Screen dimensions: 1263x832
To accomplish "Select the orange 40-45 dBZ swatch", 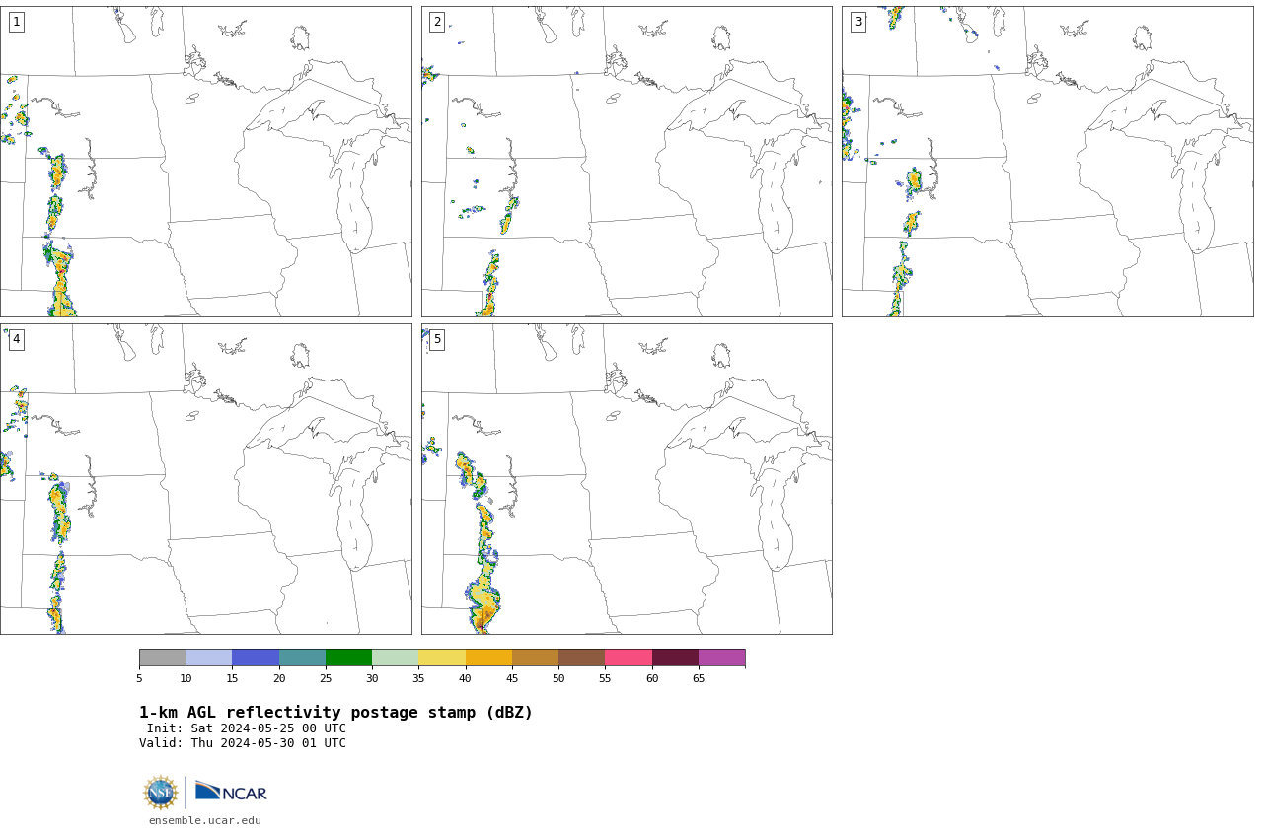I will coord(488,658).
